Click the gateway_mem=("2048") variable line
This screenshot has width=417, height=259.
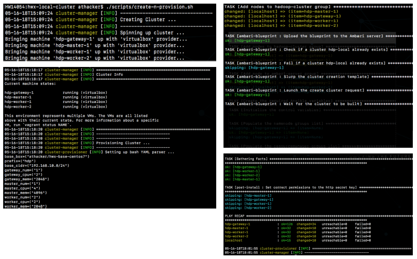pyautogui.click(x=27, y=179)
